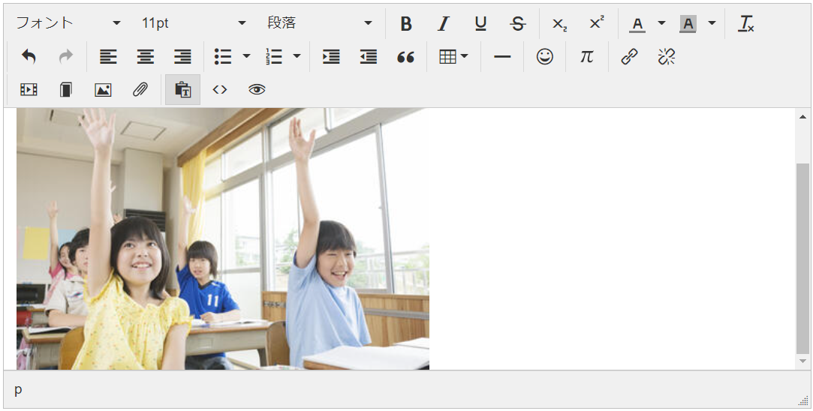Screen dimensions: 813x411
Task: Expand the 11pt font size dropdown
Action: pyautogui.click(x=193, y=23)
